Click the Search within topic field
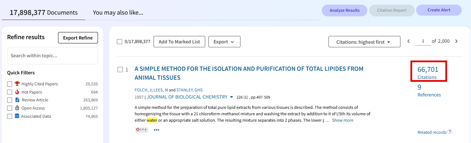Viewport: 471px width, 143px height. (52, 56)
